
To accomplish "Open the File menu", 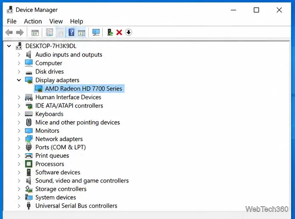I will (11, 21).
